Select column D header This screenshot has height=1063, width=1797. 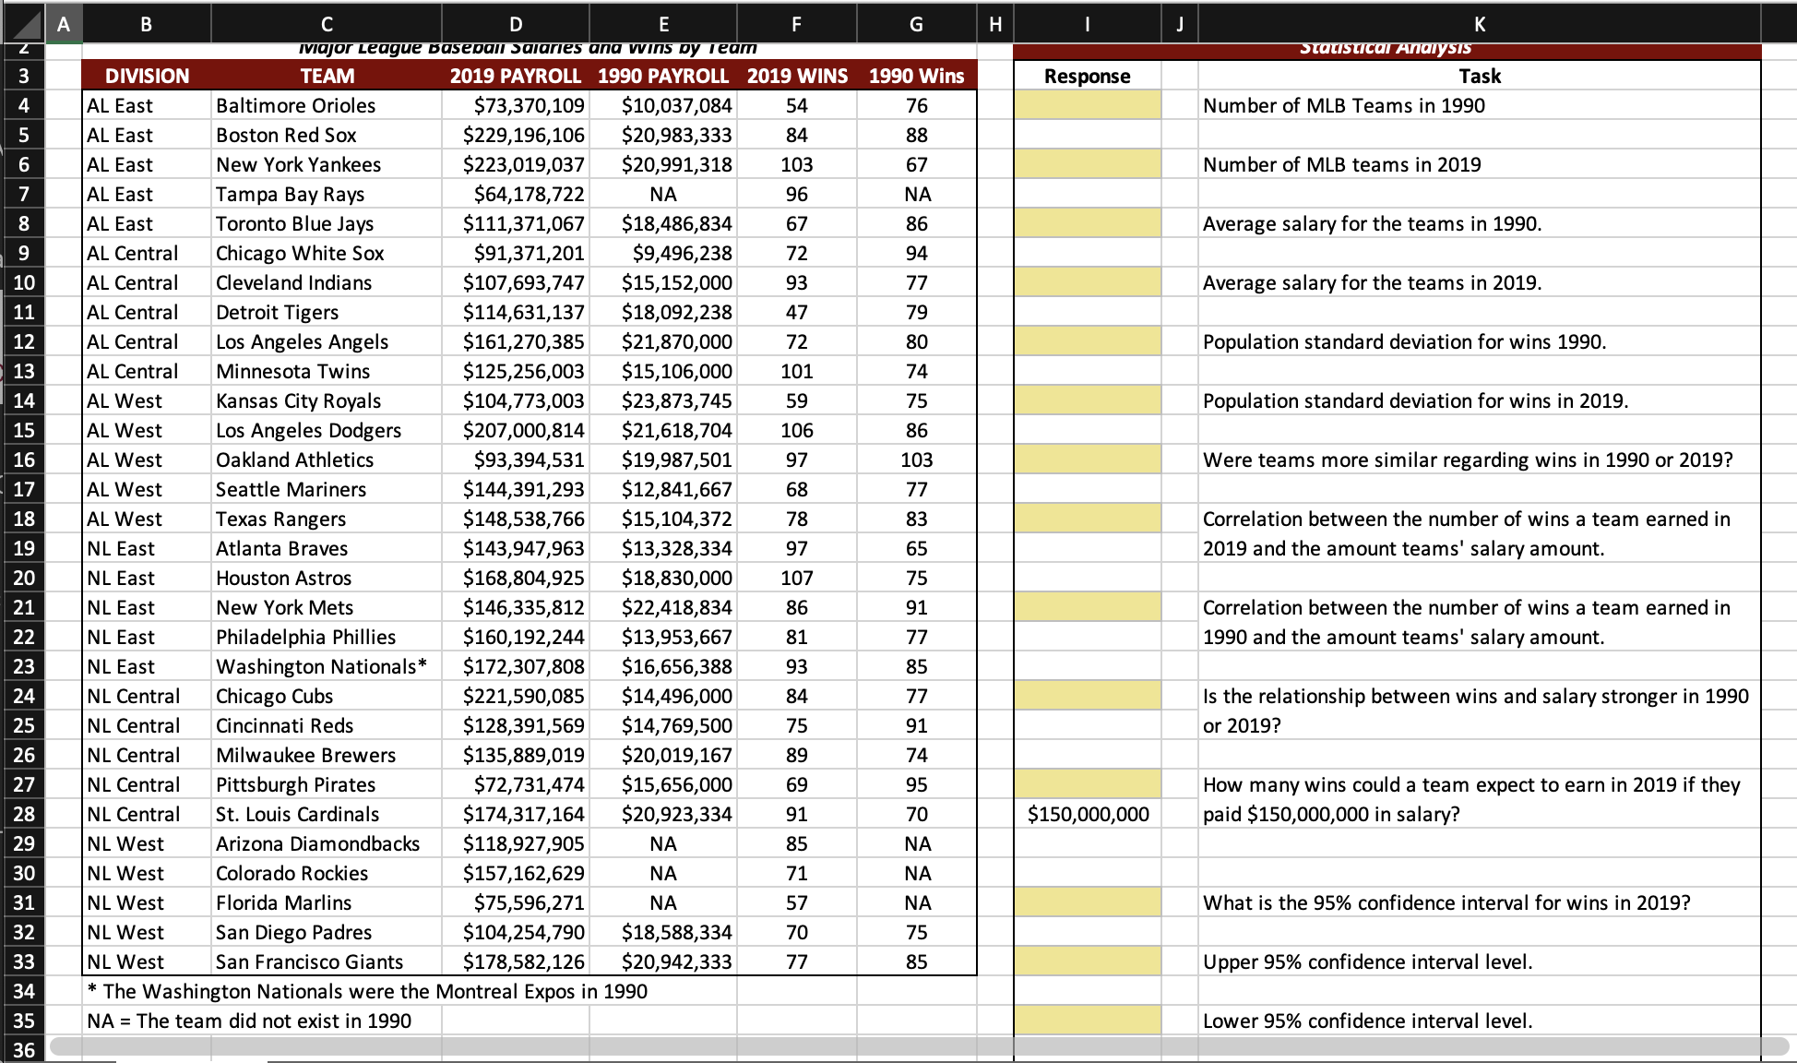pyautogui.click(x=515, y=24)
